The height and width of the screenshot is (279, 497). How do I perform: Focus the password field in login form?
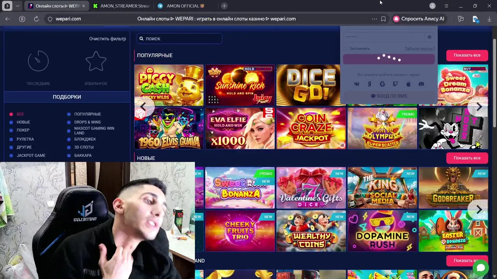[x=384, y=37]
